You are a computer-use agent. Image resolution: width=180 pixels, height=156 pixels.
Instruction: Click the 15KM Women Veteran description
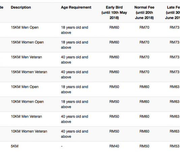pos(29,72)
